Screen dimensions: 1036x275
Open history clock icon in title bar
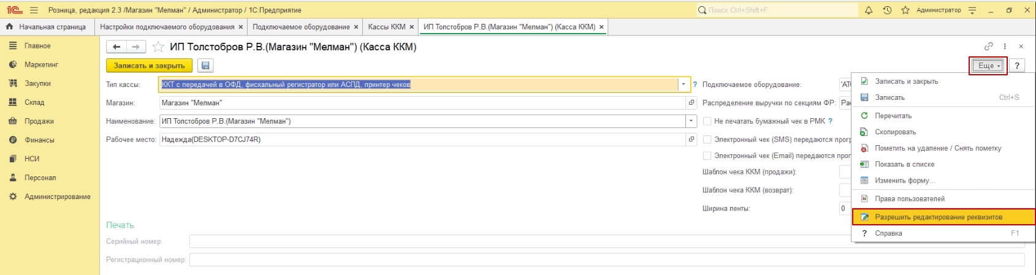click(887, 10)
